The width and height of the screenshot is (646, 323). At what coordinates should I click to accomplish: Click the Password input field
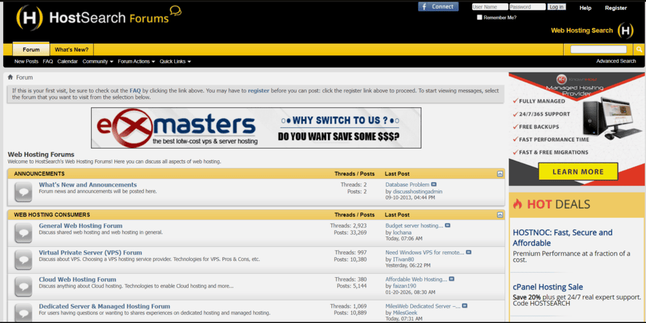(x=527, y=7)
